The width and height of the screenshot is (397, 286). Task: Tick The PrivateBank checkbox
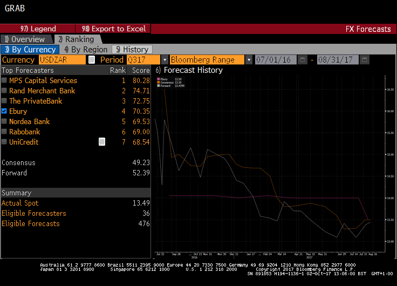4,101
